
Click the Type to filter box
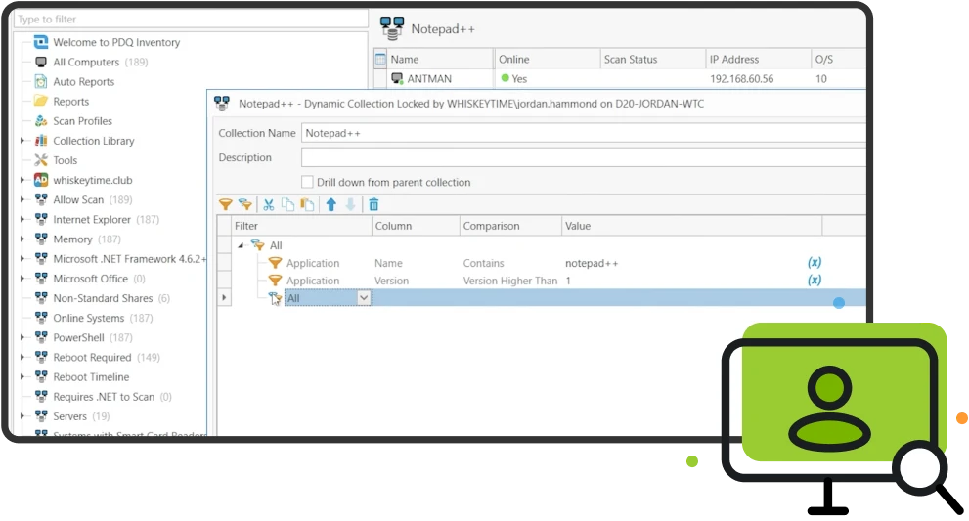[191, 20]
